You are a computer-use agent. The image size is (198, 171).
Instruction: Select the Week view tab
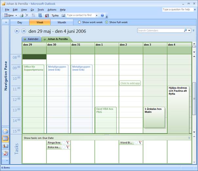point(40,23)
